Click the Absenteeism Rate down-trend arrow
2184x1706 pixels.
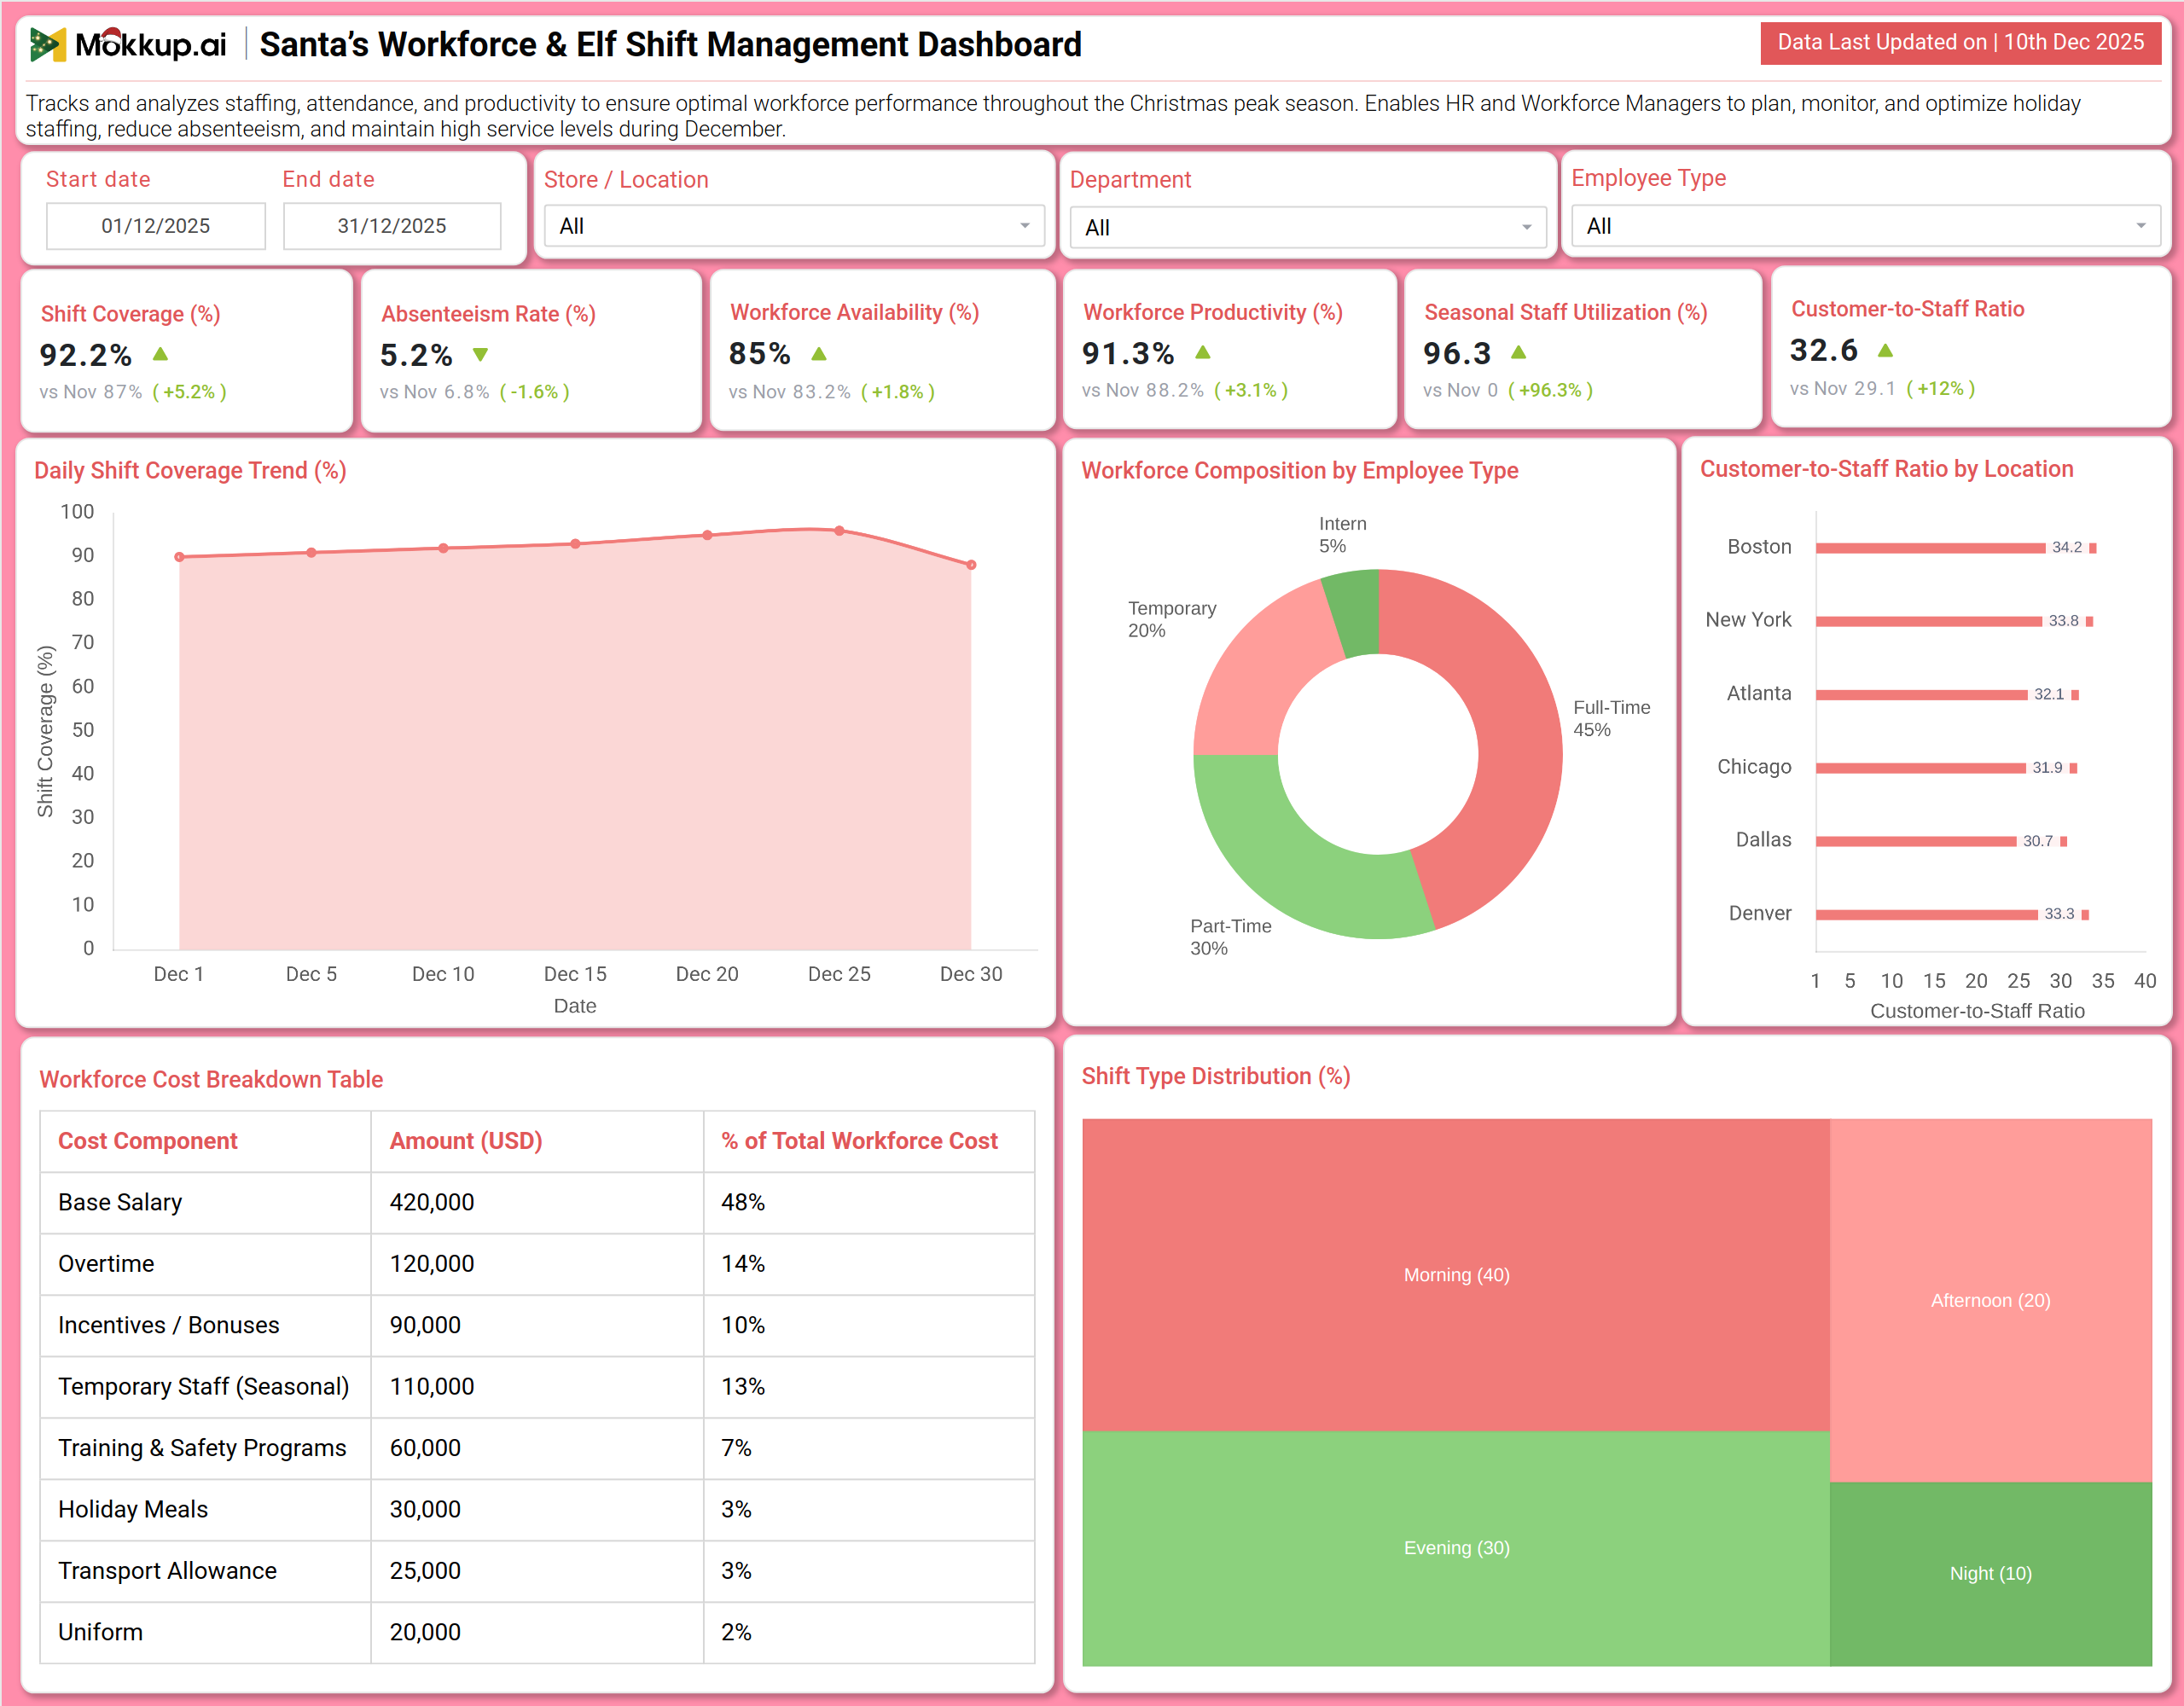point(480,354)
